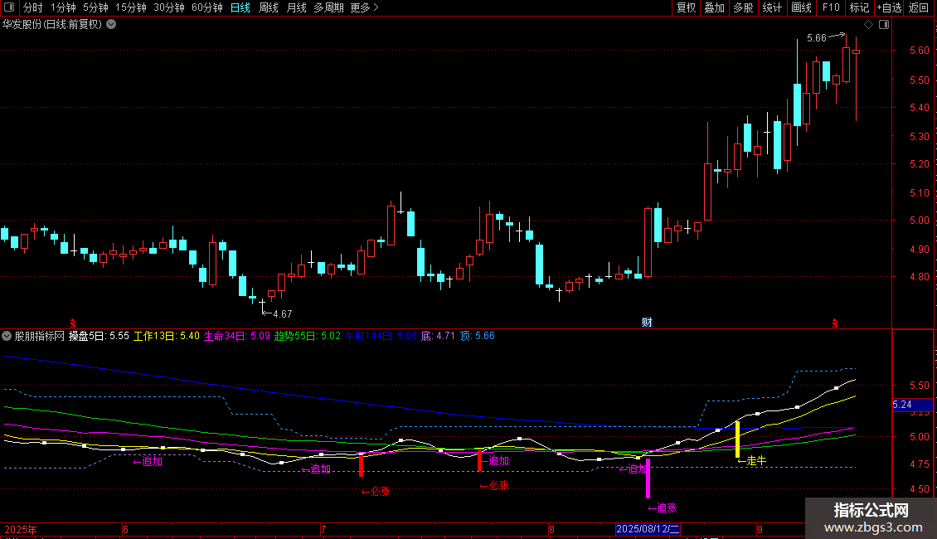Click the diamond marker icon above chart
This screenshot has width=937, height=539.
(x=869, y=25)
